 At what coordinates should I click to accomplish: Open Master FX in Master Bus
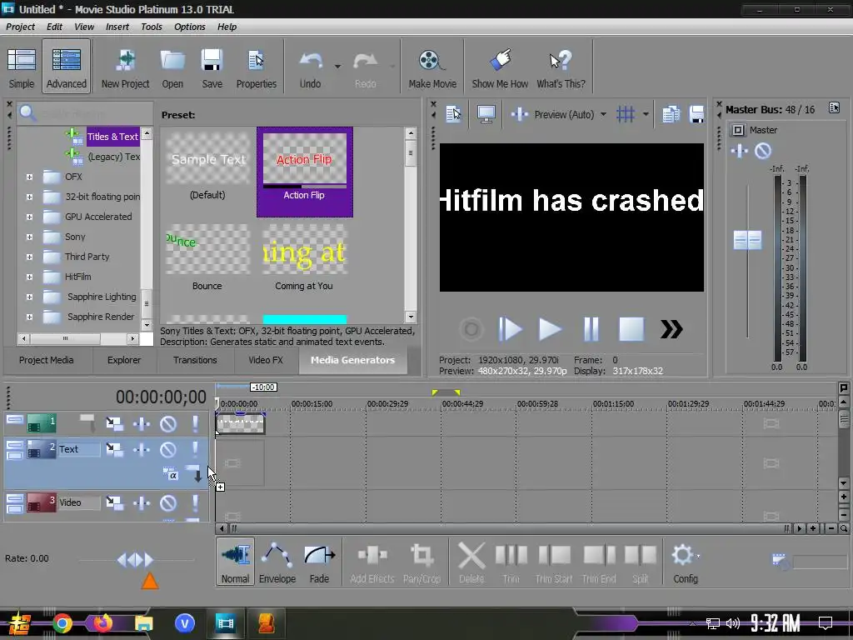tap(739, 151)
